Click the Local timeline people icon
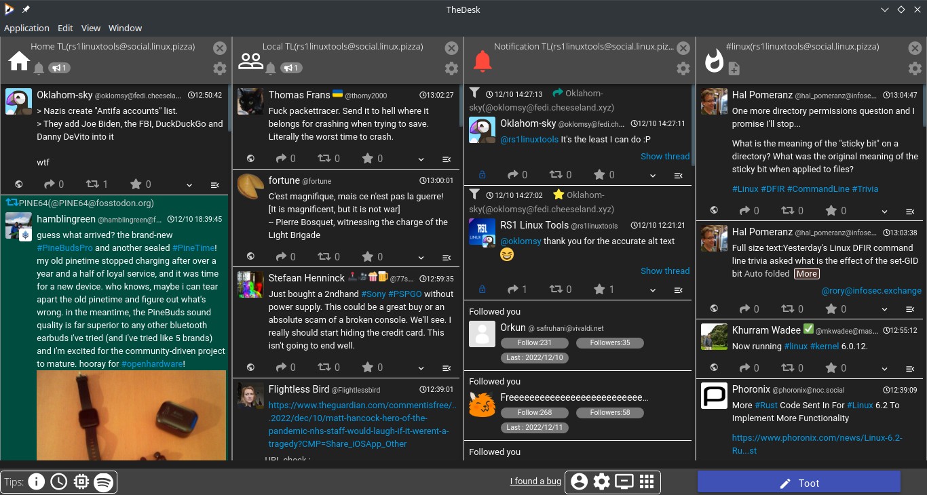The height and width of the screenshot is (495, 927). coord(250,61)
